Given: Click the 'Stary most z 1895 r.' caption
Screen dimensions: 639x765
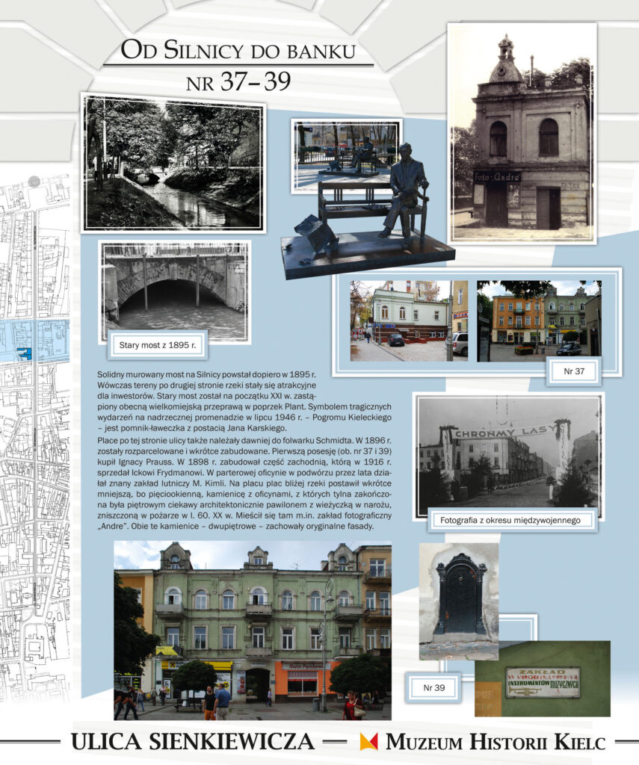Looking at the screenshot, I should click(158, 345).
